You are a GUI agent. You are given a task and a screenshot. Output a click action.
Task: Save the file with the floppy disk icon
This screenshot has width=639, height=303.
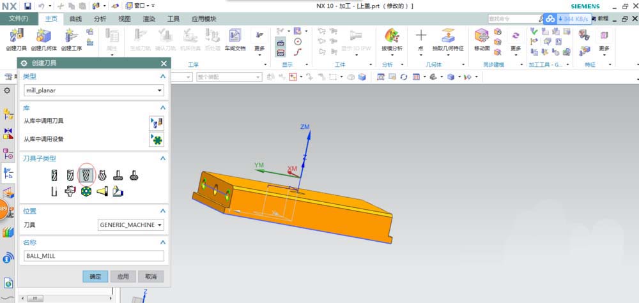point(28,6)
